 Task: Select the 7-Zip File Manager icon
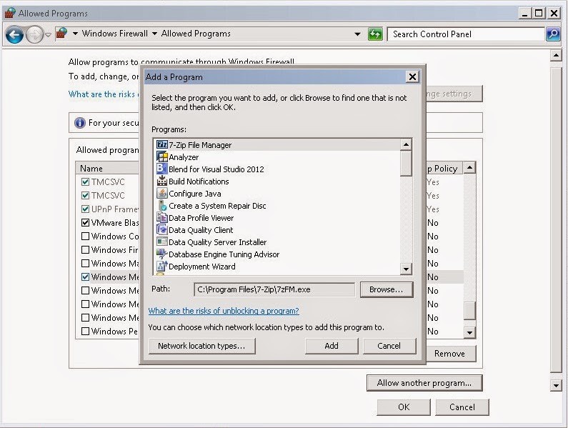click(x=162, y=144)
